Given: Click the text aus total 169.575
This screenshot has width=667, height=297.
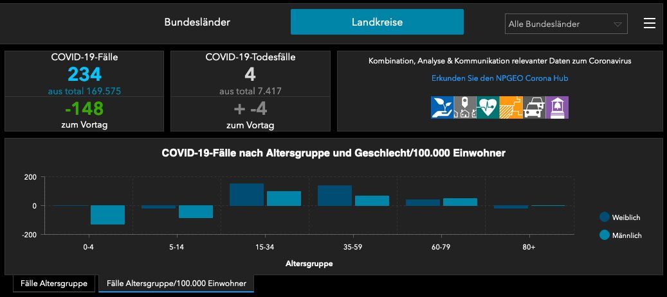Looking at the screenshot, I should pyautogui.click(x=84, y=91).
